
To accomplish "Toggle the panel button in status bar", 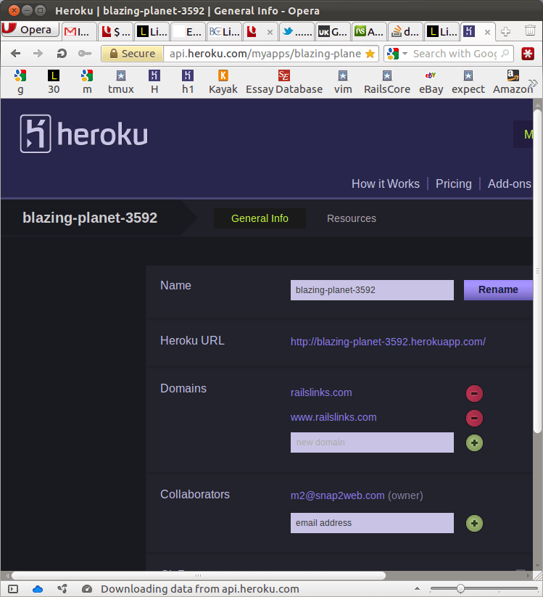I will [x=13, y=589].
